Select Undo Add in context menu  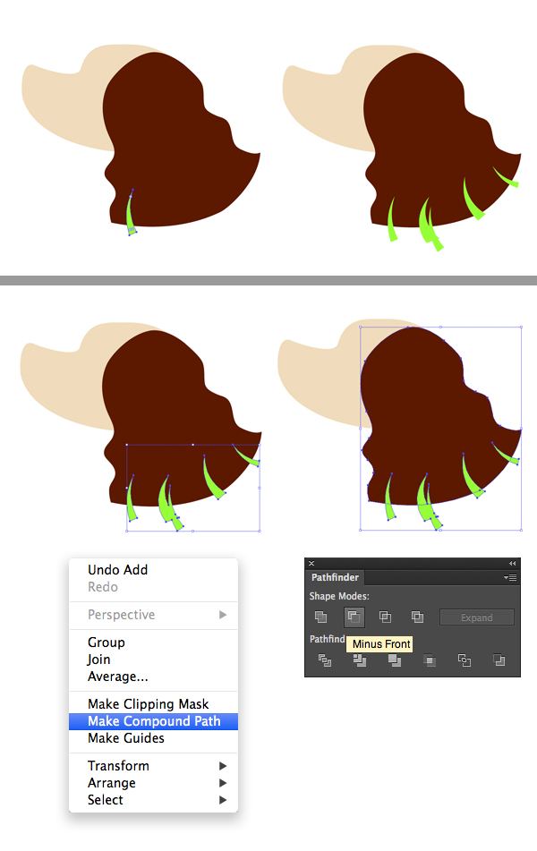pyautogui.click(x=117, y=570)
